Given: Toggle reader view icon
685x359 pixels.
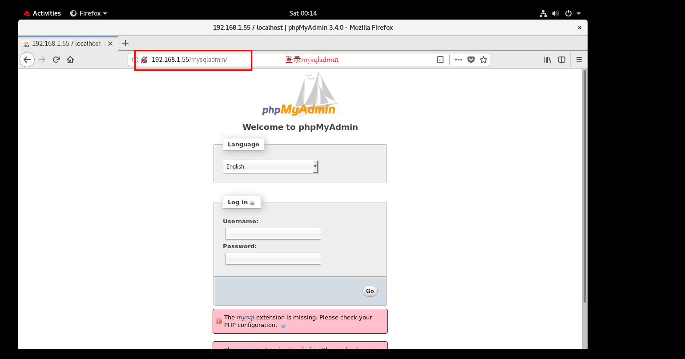Looking at the screenshot, I should pos(440,60).
